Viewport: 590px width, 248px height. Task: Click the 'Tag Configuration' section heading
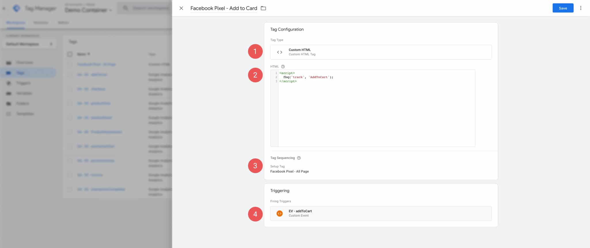pos(287,29)
